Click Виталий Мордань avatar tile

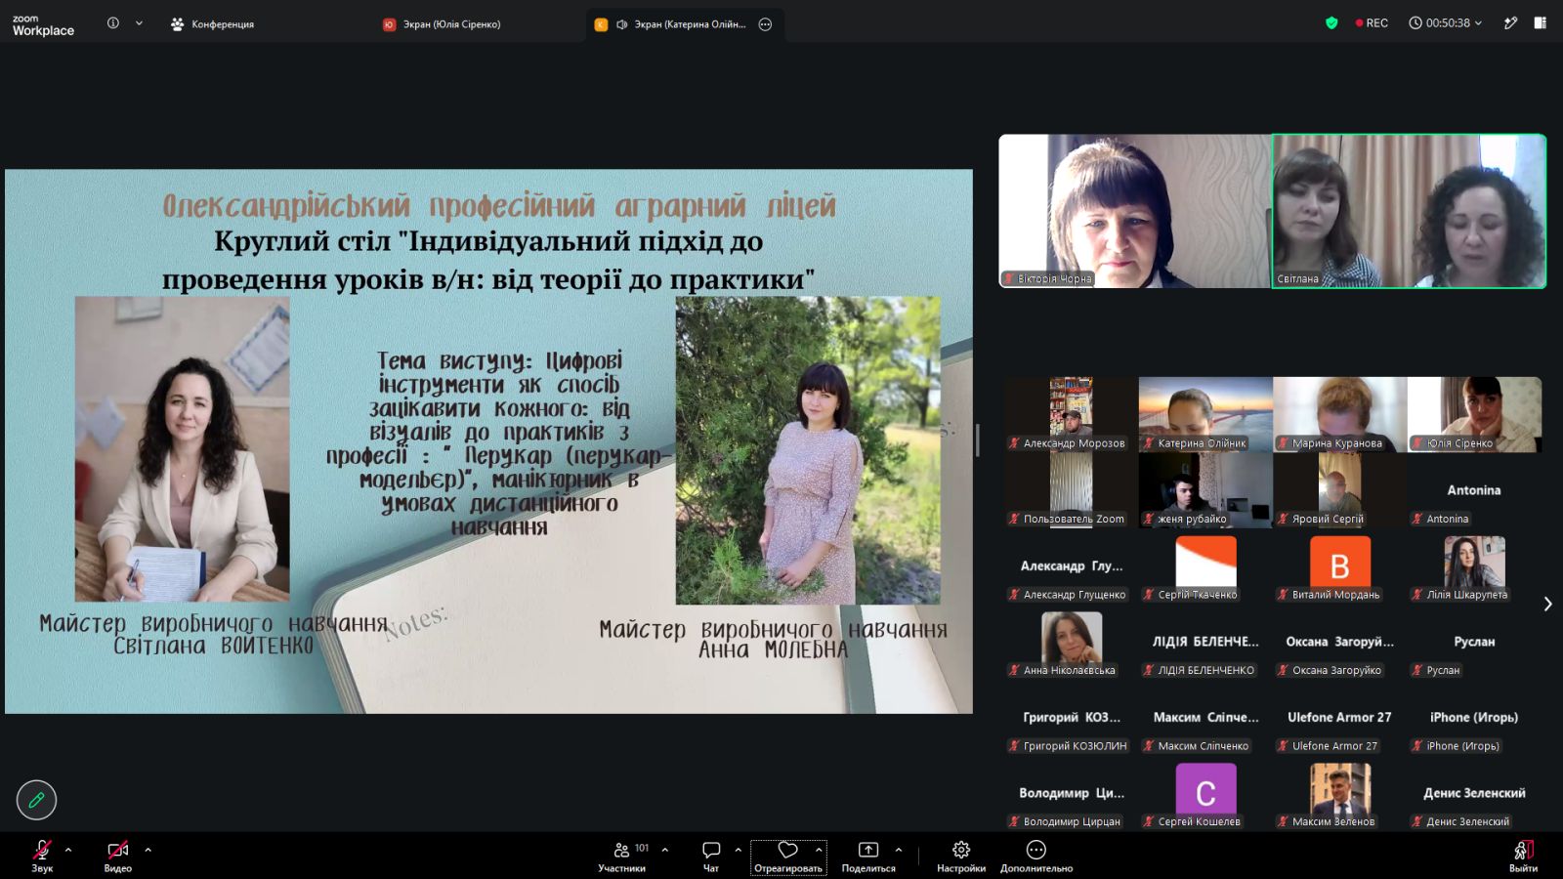[x=1340, y=565]
